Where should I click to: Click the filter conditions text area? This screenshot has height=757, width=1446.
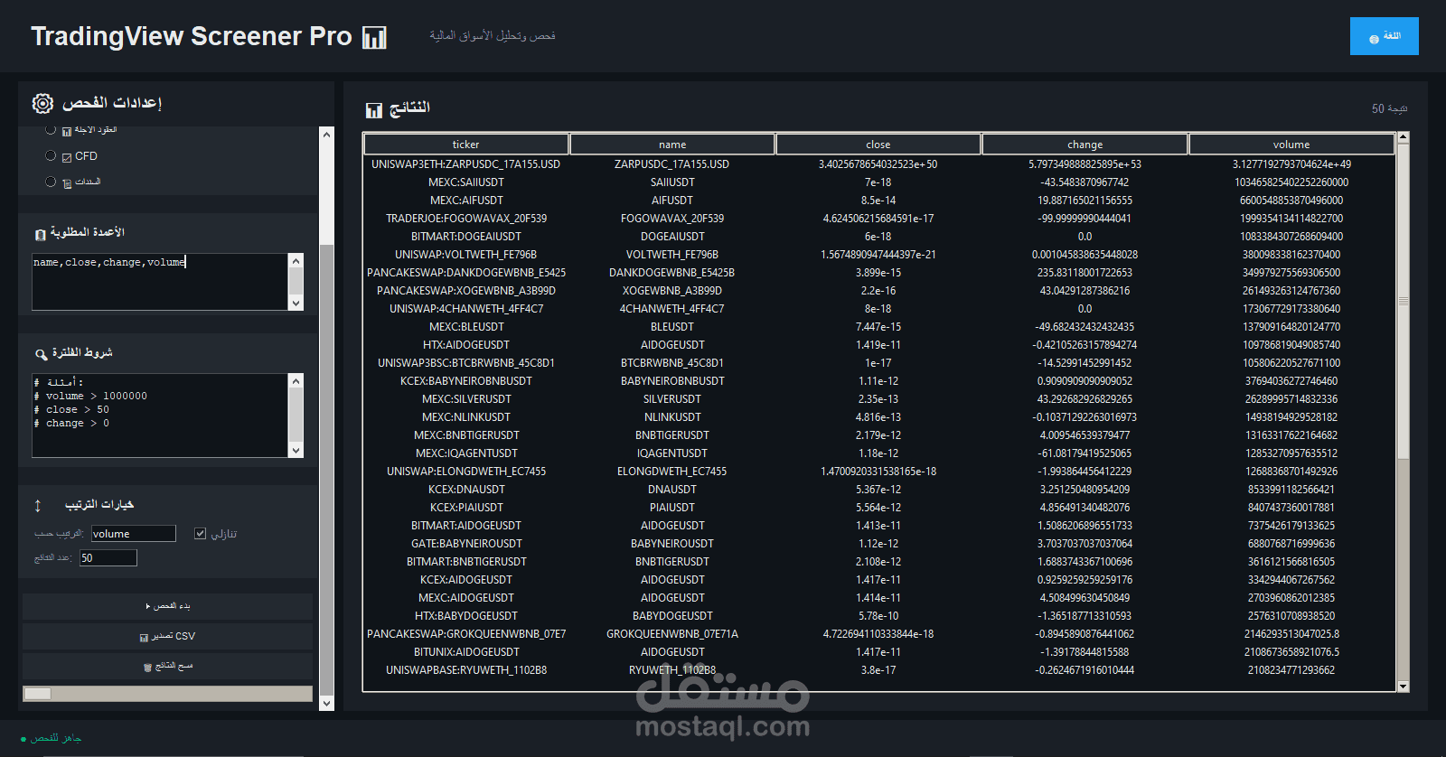160,416
